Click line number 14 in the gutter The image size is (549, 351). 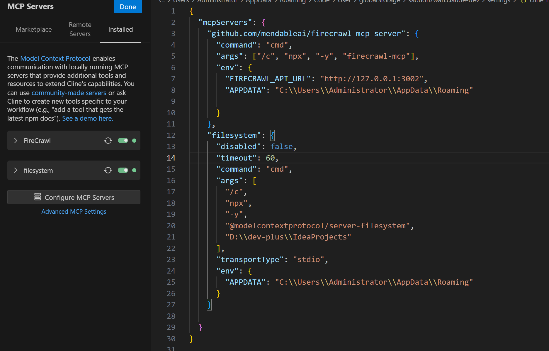171,158
